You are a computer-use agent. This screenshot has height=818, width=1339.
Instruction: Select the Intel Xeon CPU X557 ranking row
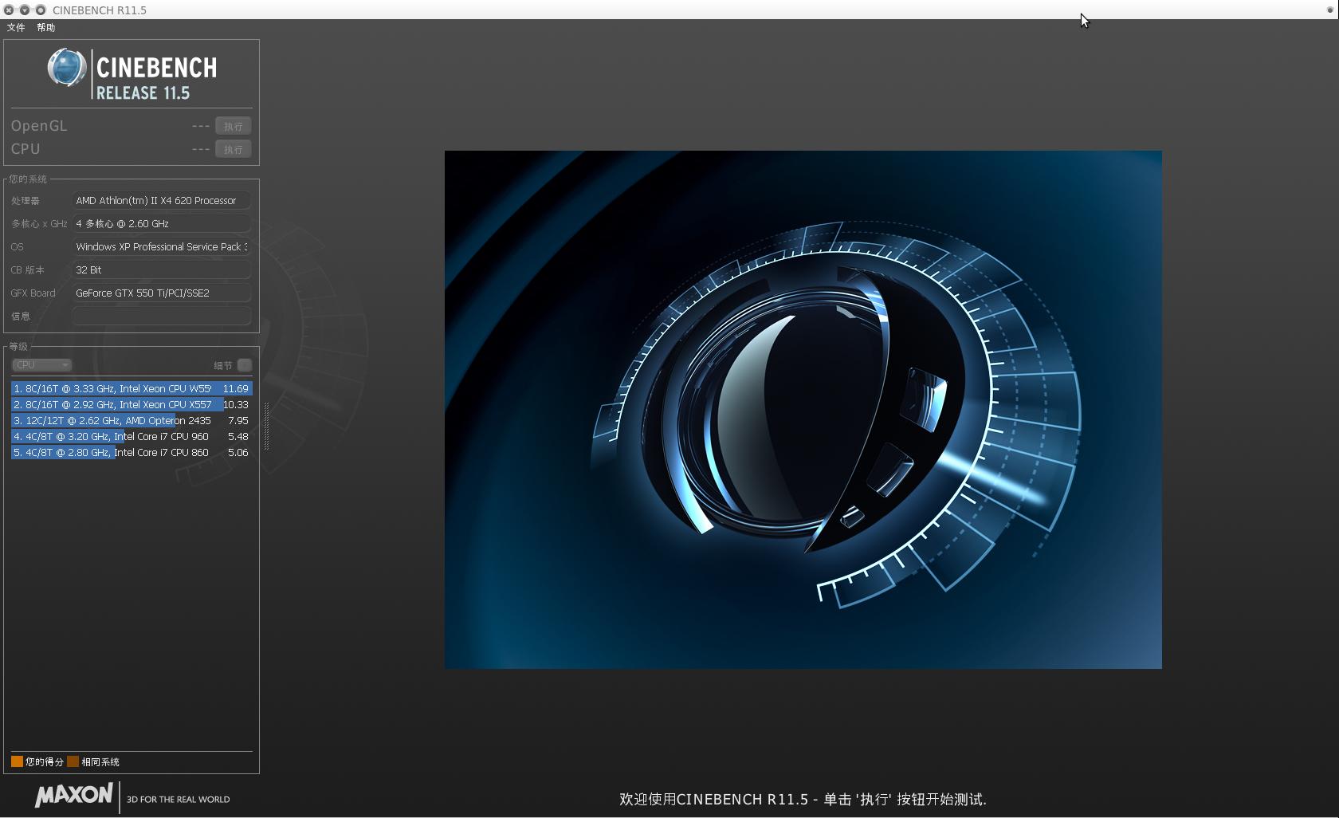pyautogui.click(x=132, y=405)
